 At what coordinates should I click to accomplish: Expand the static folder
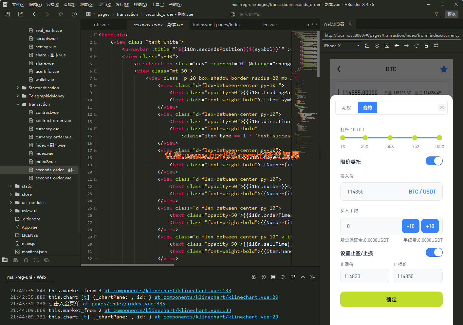[11, 186]
